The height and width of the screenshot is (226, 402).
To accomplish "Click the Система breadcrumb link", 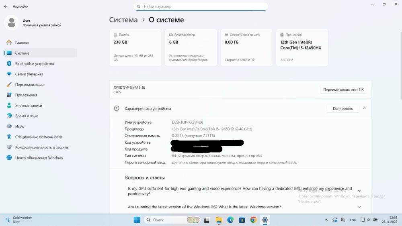I will click(123, 20).
